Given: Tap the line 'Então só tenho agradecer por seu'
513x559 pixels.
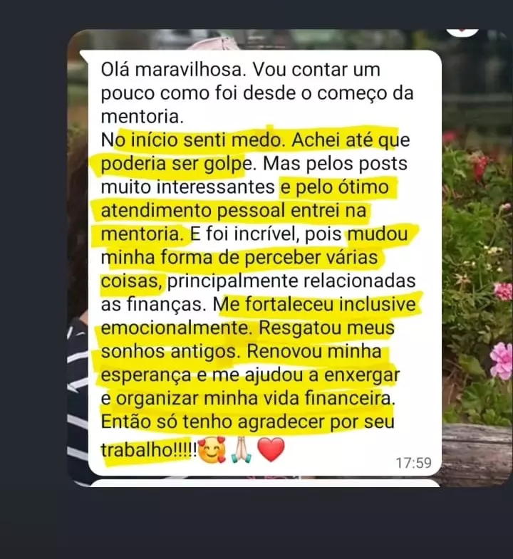Looking at the screenshot, I should click(x=247, y=422).
